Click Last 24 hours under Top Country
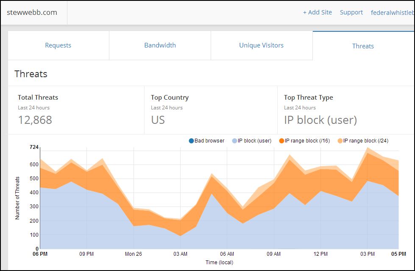415x271 pixels. click(x=167, y=108)
